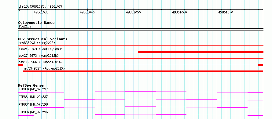Select the DGV Structural Variants track title
Screen dimensions: 272x119
(43, 39)
